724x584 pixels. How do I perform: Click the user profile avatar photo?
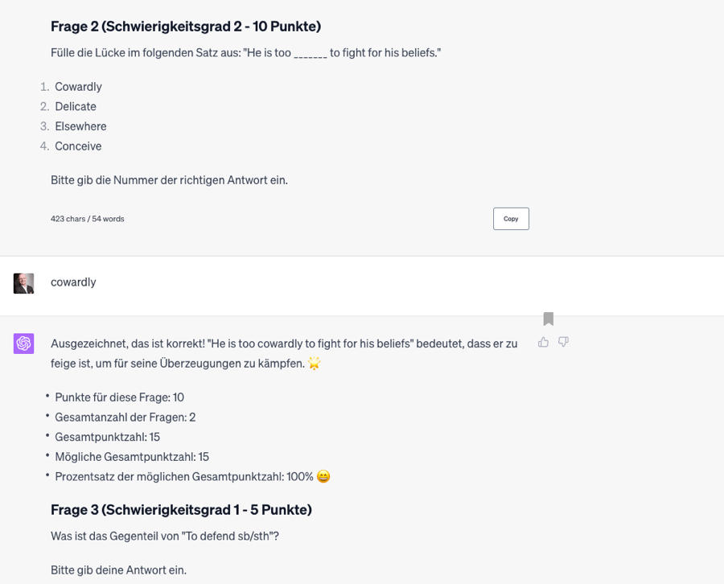tap(24, 283)
